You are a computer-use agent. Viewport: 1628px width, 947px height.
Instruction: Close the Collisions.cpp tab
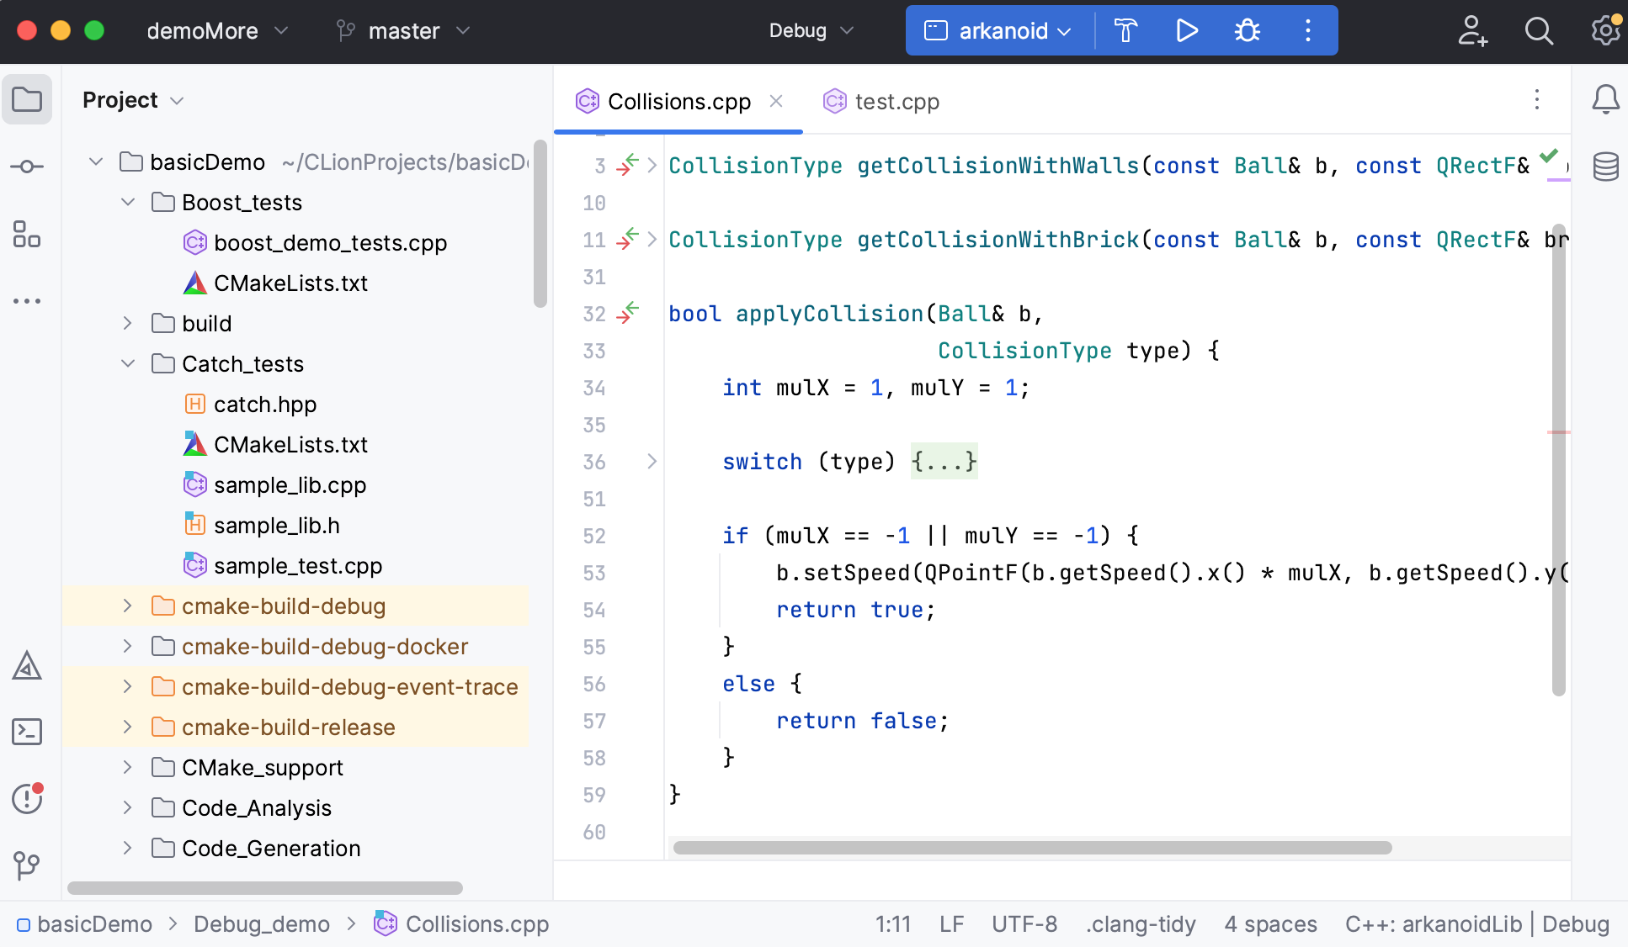tap(776, 102)
